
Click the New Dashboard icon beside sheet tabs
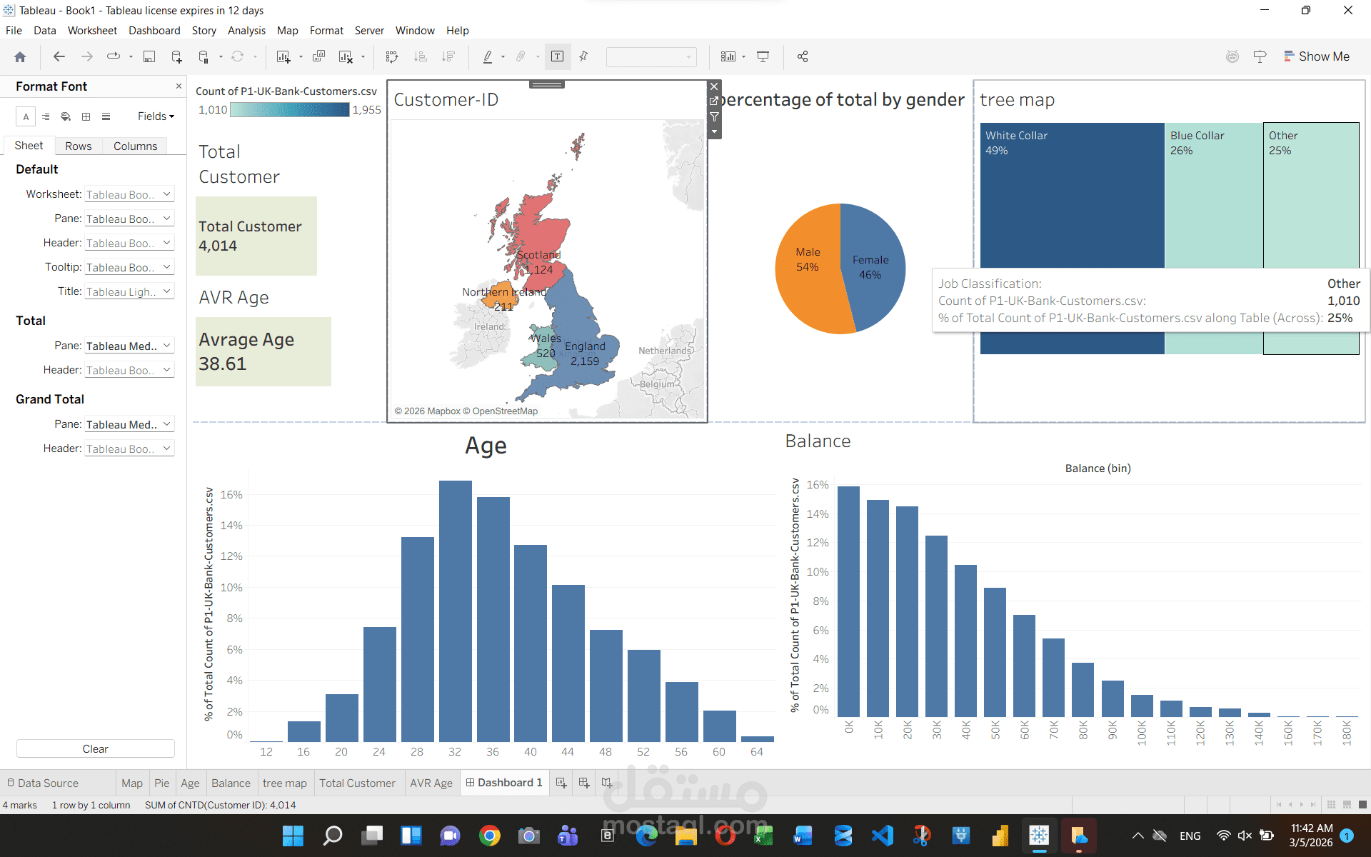(584, 783)
